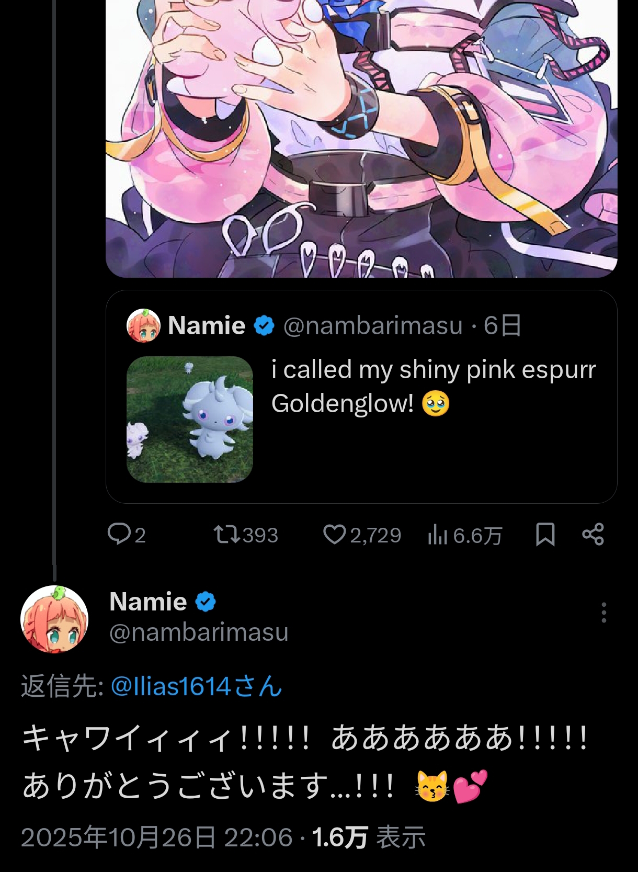
Task: Open the three-dot more options menu
Action: (603, 613)
